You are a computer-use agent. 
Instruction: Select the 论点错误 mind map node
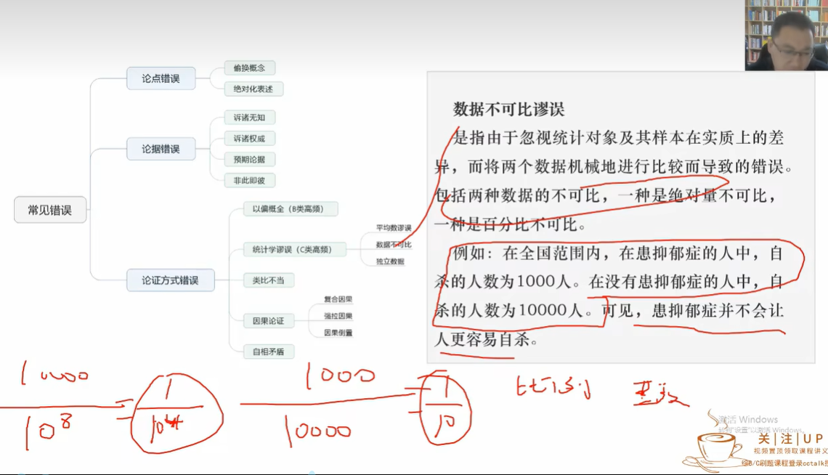point(161,78)
